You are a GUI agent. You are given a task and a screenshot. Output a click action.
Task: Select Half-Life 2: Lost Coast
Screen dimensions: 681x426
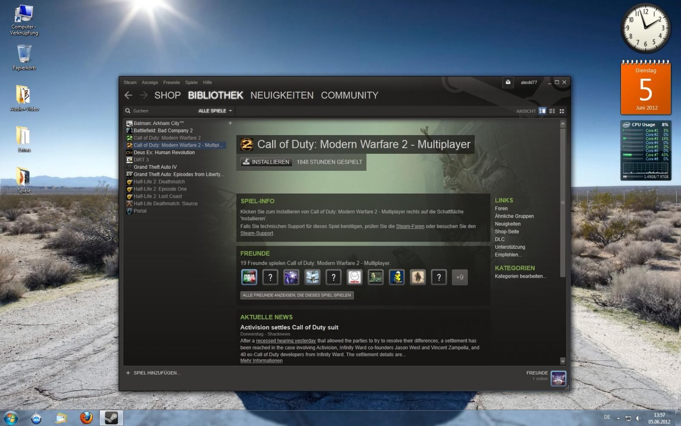[x=158, y=196]
